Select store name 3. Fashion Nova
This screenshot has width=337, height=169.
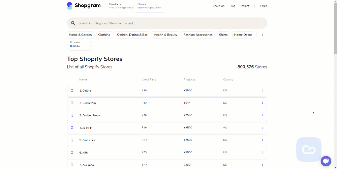(x=89, y=116)
